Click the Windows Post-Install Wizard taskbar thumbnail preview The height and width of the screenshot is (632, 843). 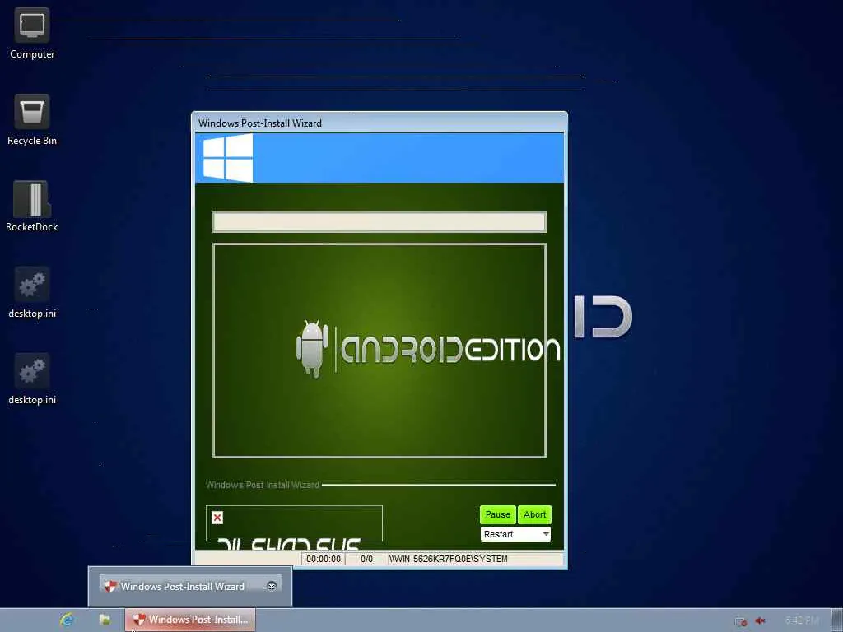click(190, 586)
